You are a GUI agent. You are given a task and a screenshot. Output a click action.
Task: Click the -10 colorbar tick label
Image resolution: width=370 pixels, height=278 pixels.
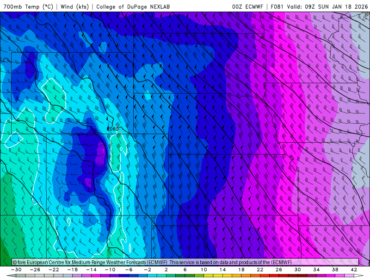(110, 270)
